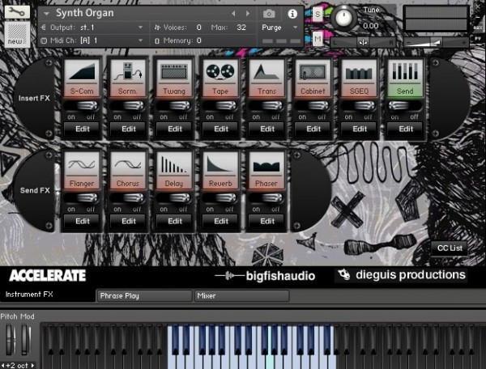Click the green Send levels icon
This screenshot has width=486, height=369.
tap(405, 78)
